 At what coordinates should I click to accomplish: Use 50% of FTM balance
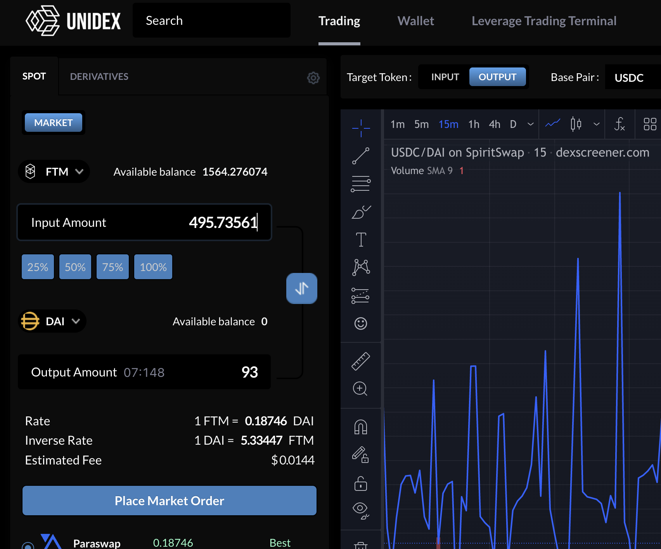click(x=75, y=267)
